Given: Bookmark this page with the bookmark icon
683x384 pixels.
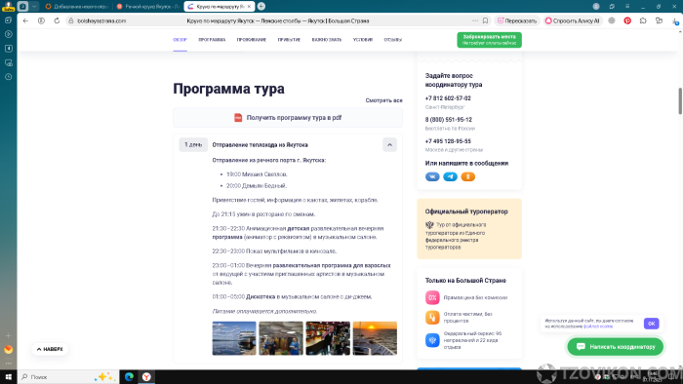Looking at the screenshot, I should (x=485, y=20).
